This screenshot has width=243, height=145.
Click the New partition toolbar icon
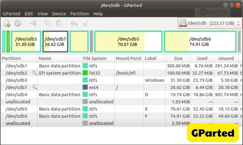[7, 23]
